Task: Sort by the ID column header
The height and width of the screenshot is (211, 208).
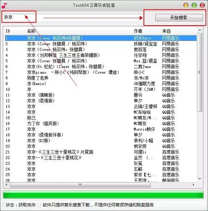Action: 14,31
